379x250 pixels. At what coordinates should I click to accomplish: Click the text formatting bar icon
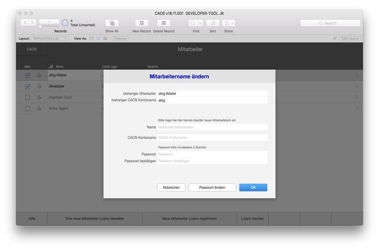point(335,38)
